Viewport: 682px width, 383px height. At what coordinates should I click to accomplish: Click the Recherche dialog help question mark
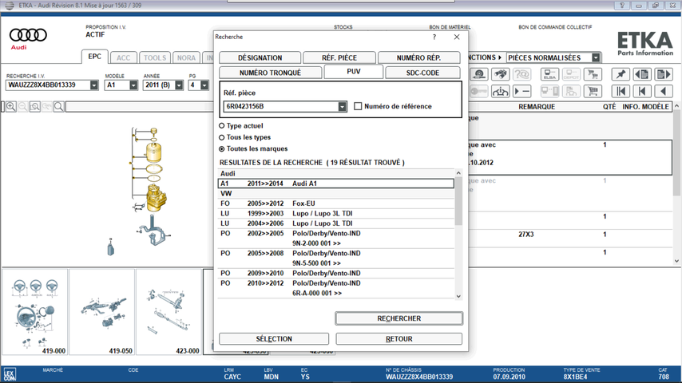pos(434,37)
